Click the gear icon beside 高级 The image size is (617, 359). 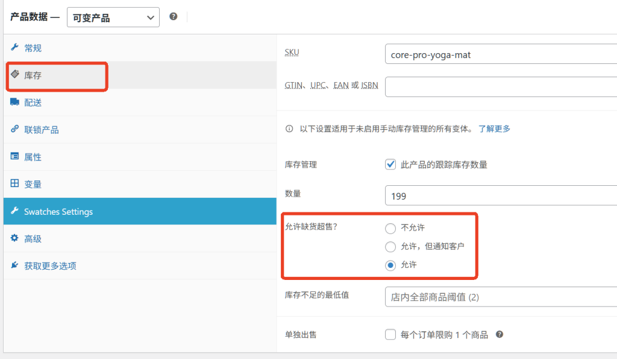[x=14, y=238]
